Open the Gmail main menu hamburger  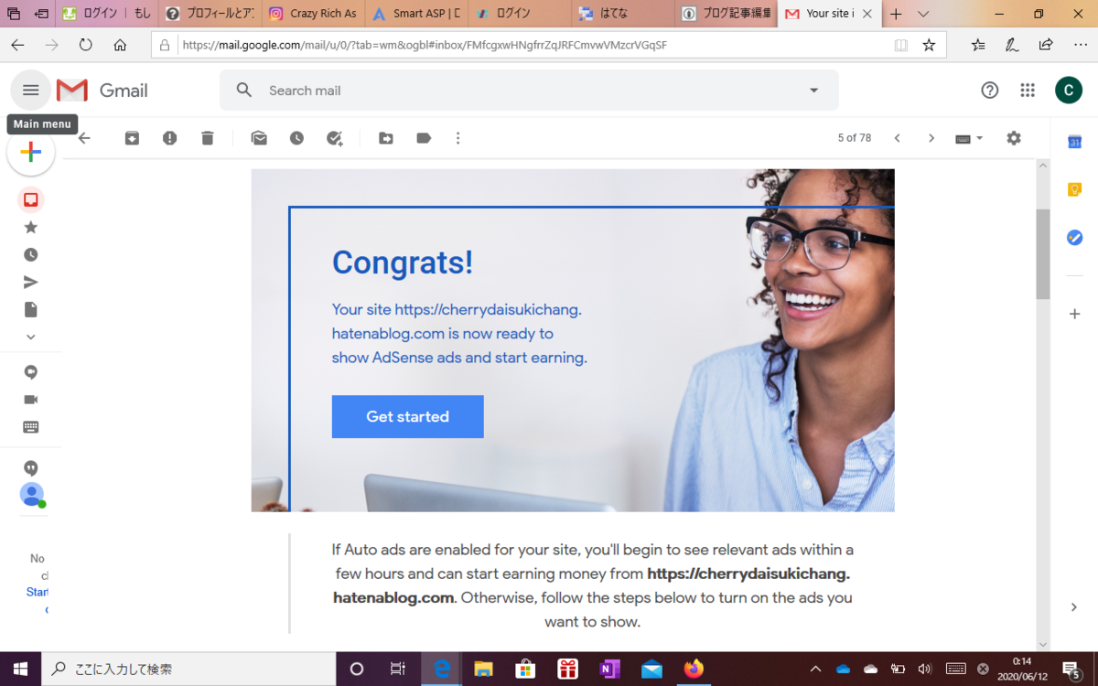coord(31,91)
